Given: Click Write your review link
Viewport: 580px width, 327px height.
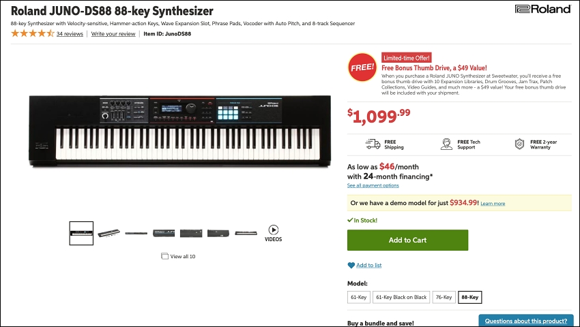Looking at the screenshot, I should tap(113, 33).
